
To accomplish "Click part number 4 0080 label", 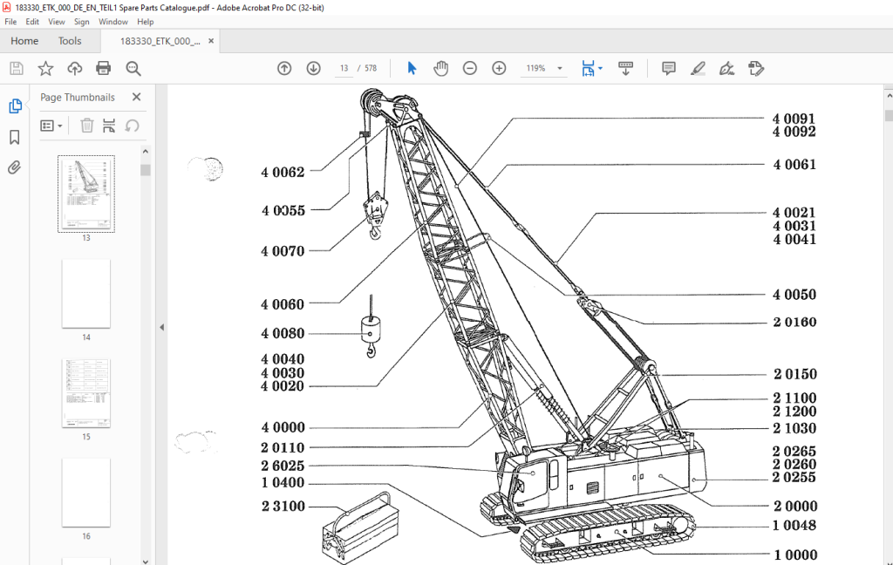I will coord(283,333).
